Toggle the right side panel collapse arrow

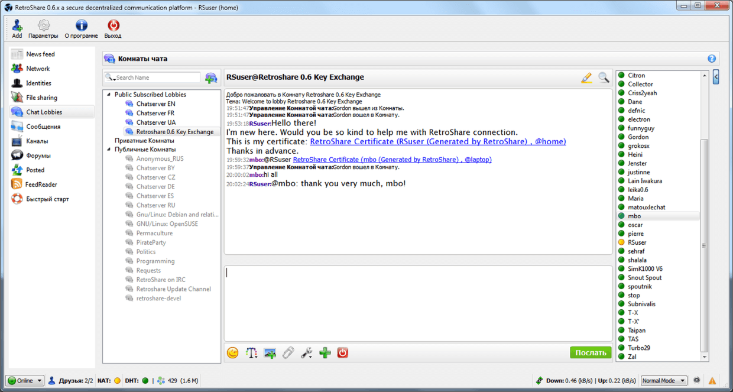tap(716, 77)
